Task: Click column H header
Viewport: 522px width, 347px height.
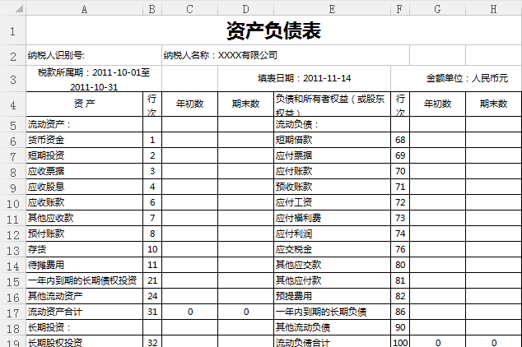Action: pyautogui.click(x=493, y=8)
